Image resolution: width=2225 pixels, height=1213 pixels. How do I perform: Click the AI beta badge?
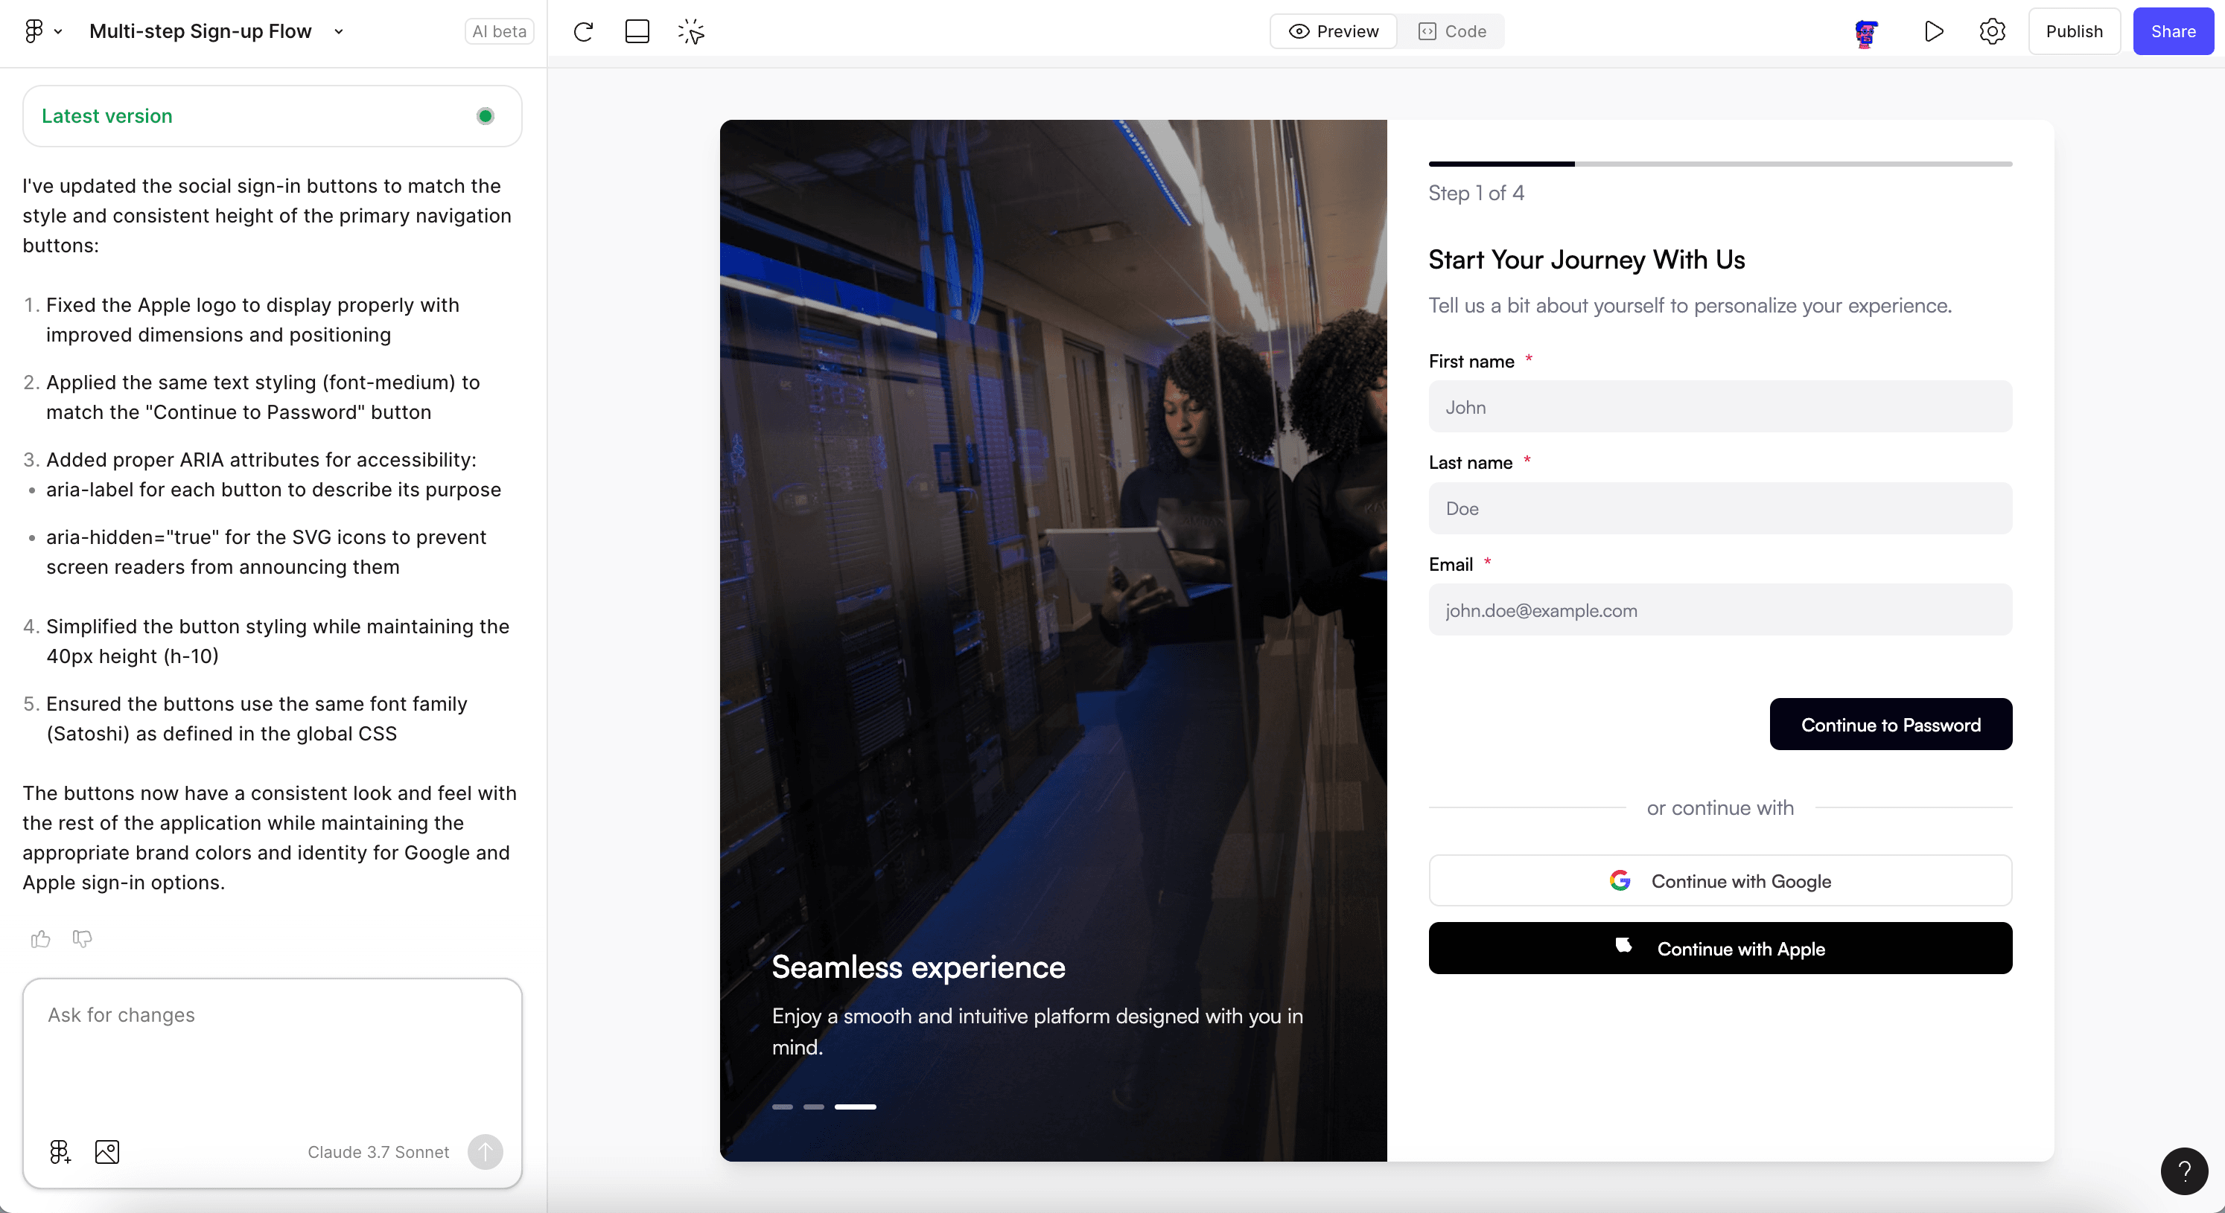(499, 31)
